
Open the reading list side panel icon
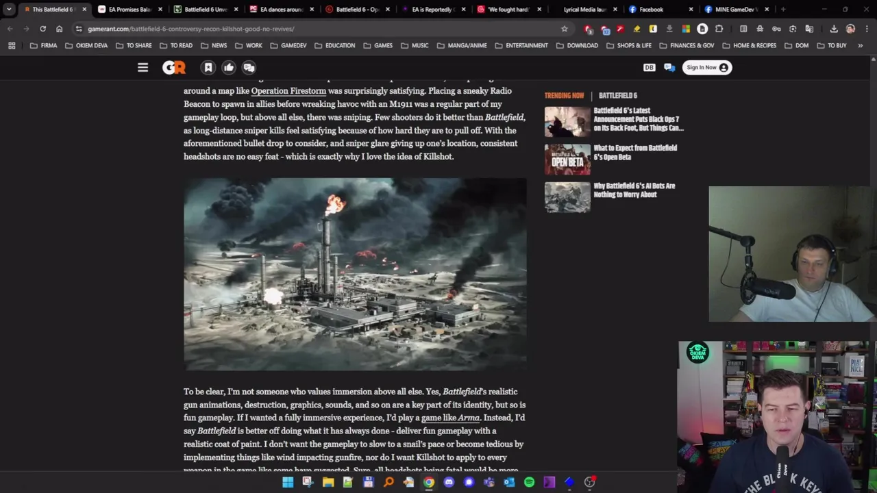[x=743, y=29]
